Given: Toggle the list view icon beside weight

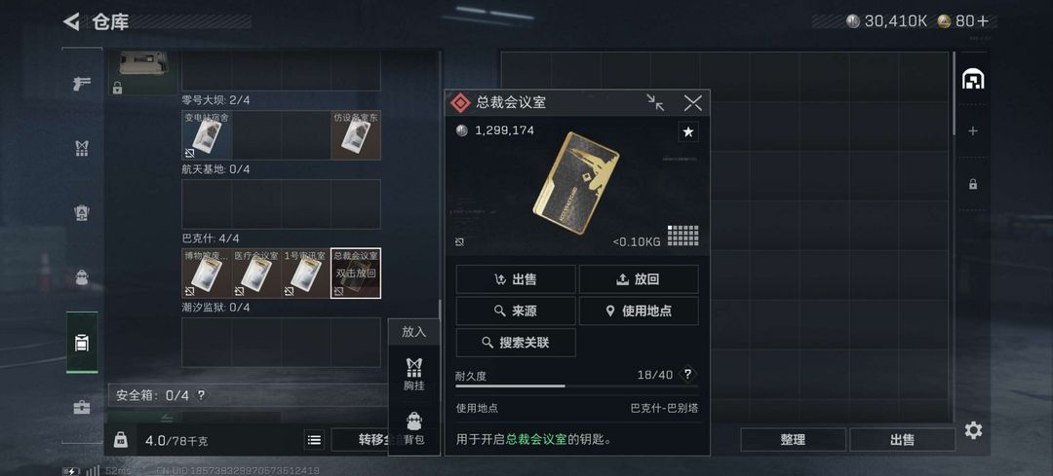Looking at the screenshot, I should [314, 440].
